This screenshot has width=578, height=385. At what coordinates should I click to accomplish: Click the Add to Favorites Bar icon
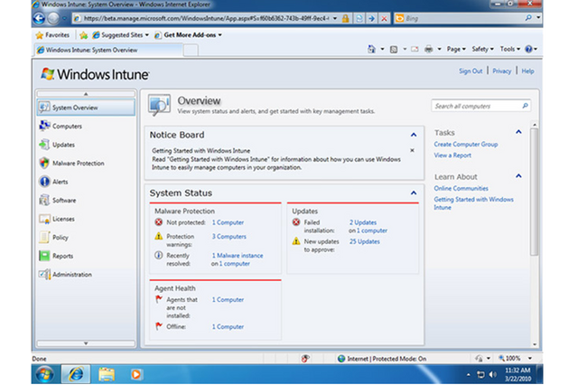pos(84,35)
